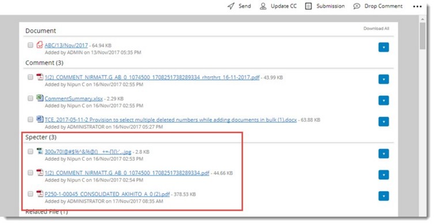
Task: Click the Drop Comment bubble icon
Action: coord(357,6)
